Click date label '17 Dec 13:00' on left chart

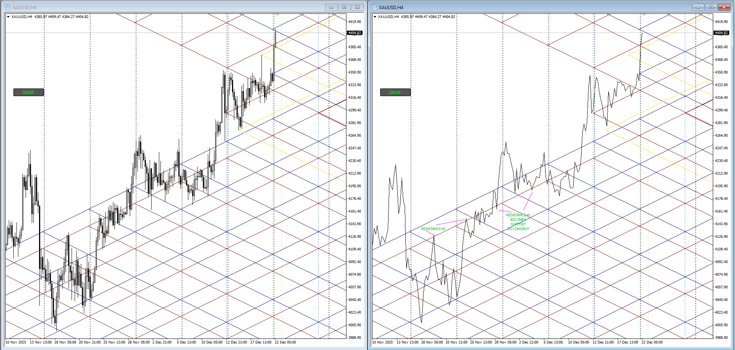(261, 342)
